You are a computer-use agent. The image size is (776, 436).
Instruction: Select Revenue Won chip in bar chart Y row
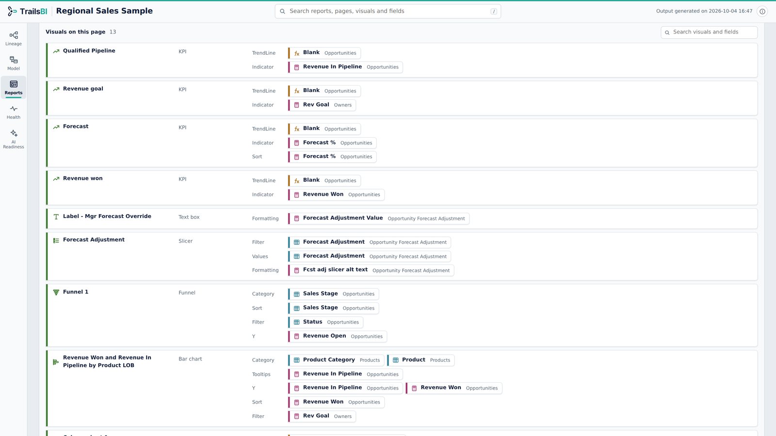pos(455,388)
